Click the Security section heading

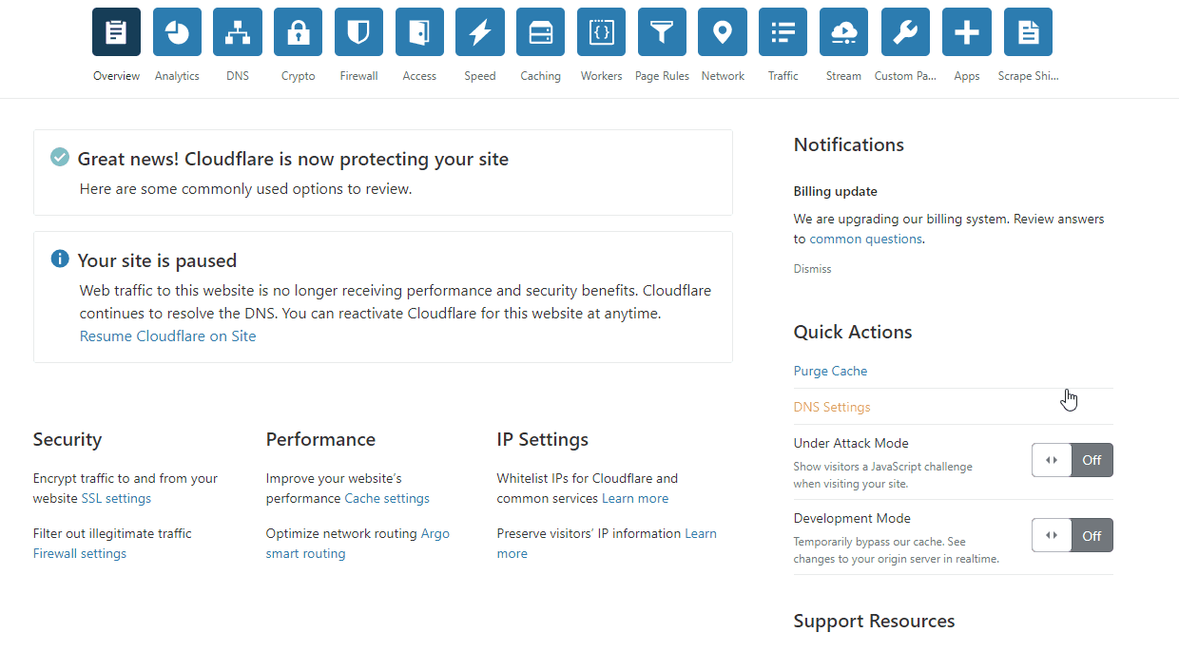68,439
